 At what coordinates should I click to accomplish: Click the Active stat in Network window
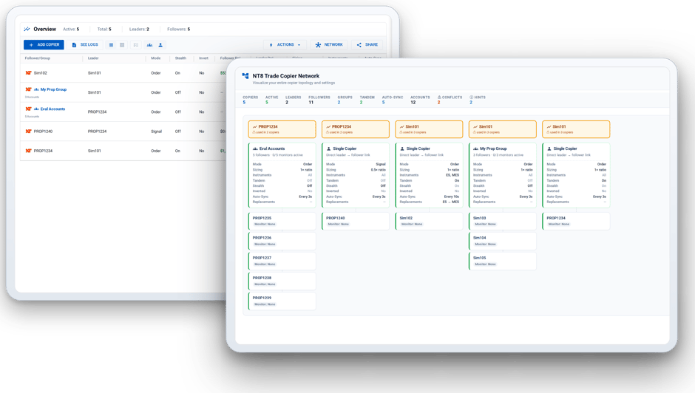[271, 100]
